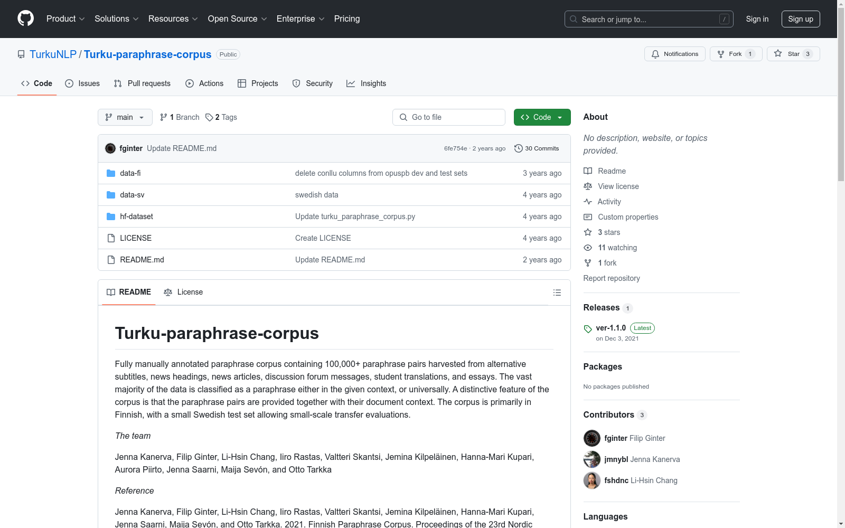This screenshot has width=845, height=528.
Task: Click the GitHub logo icon
Action: (x=25, y=18)
